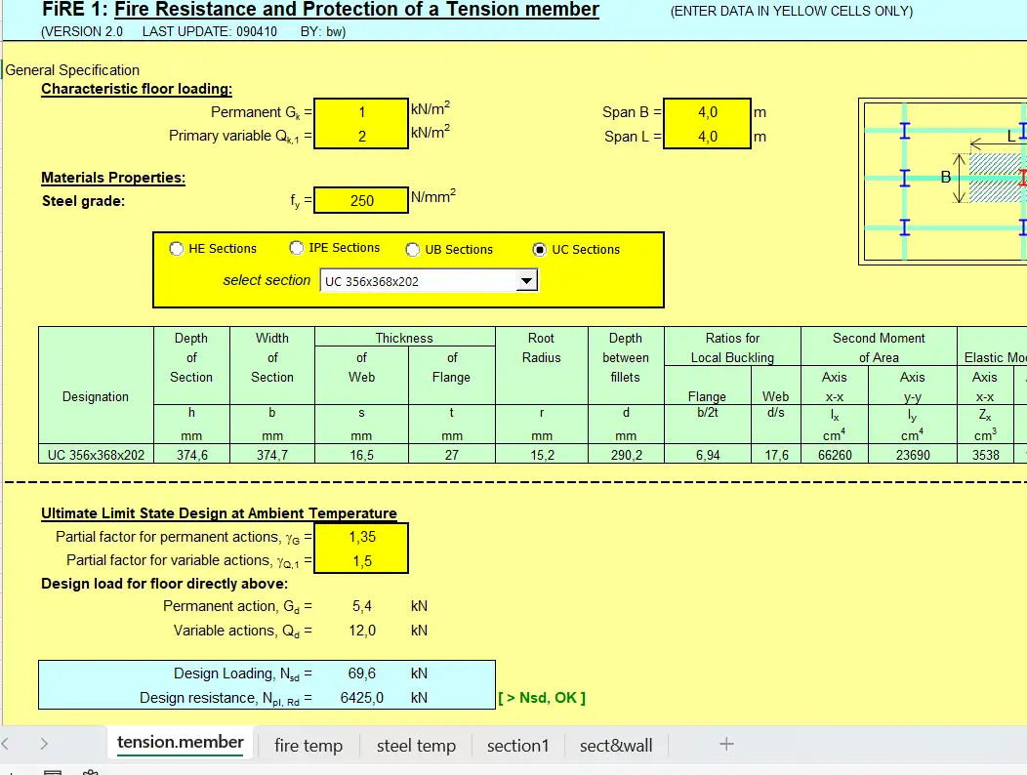Click the Permanent Gk input cell
This screenshot has height=775, width=1027.
362,112
